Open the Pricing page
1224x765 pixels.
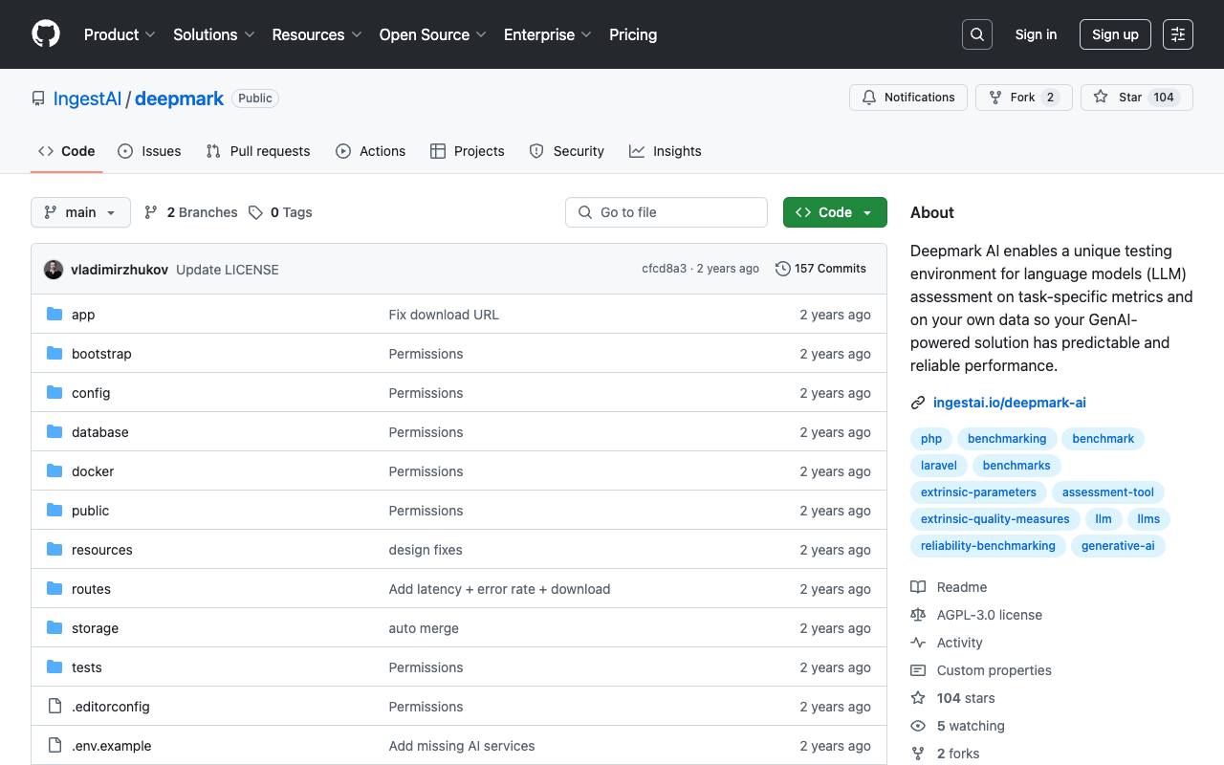tap(633, 34)
